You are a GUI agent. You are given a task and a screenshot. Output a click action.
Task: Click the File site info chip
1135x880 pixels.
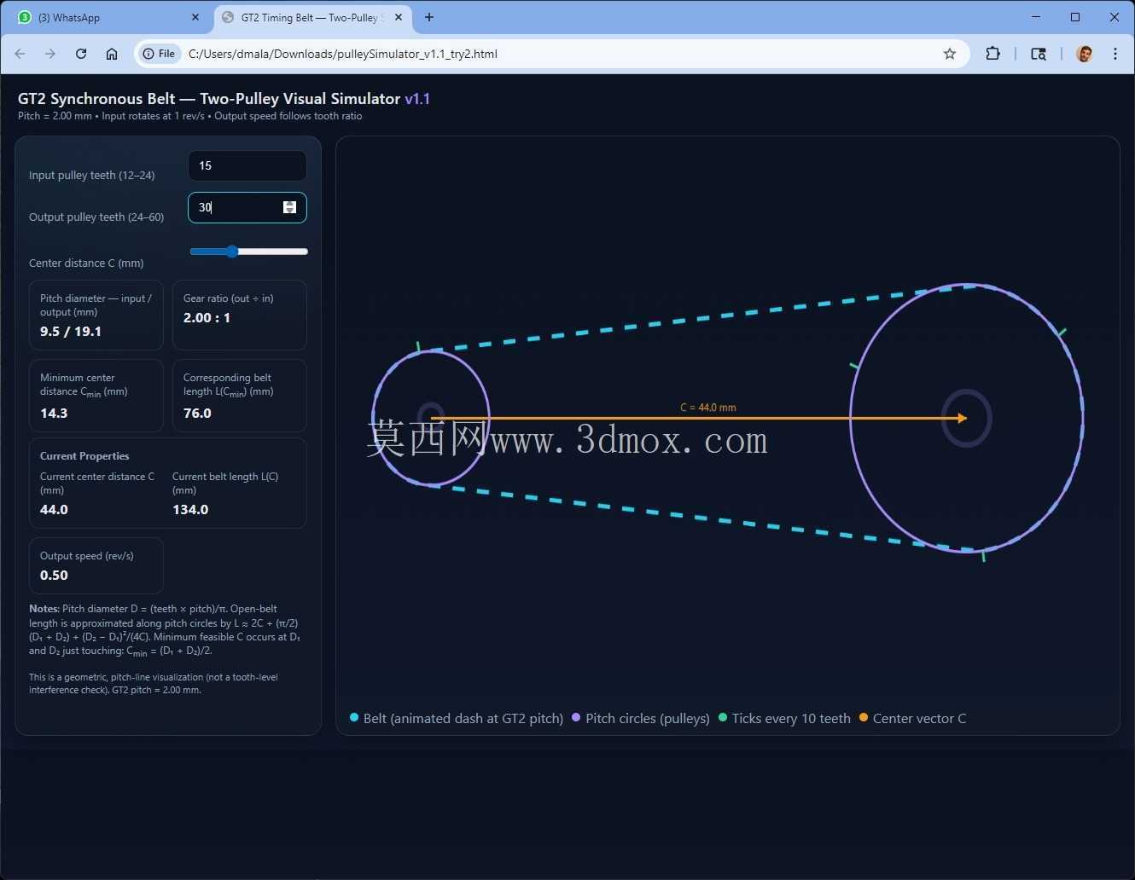(x=160, y=54)
